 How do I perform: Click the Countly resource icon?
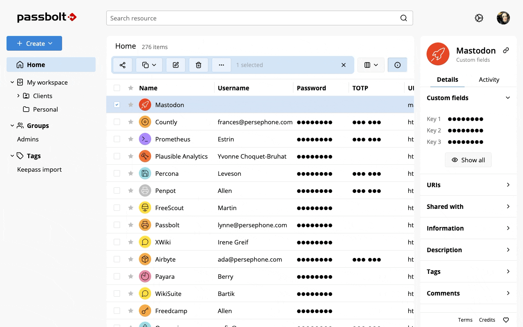pos(145,122)
